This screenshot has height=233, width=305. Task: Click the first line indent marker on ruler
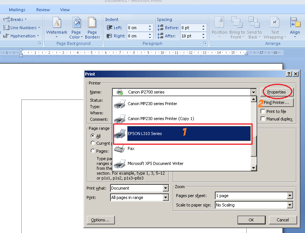(x=21, y=51)
